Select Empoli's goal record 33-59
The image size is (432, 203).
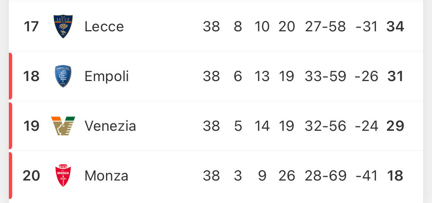click(x=326, y=76)
